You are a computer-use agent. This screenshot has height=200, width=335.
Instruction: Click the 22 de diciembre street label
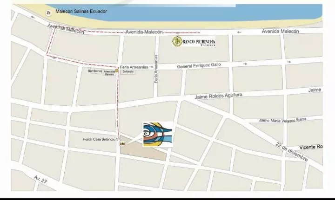tap(291, 152)
